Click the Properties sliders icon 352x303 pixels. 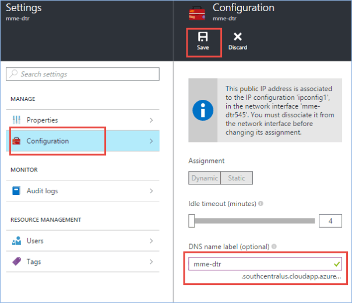16,120
